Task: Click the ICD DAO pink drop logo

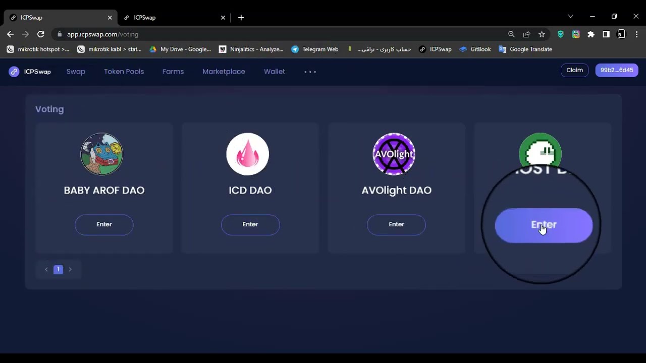Action: pos(248,154)
